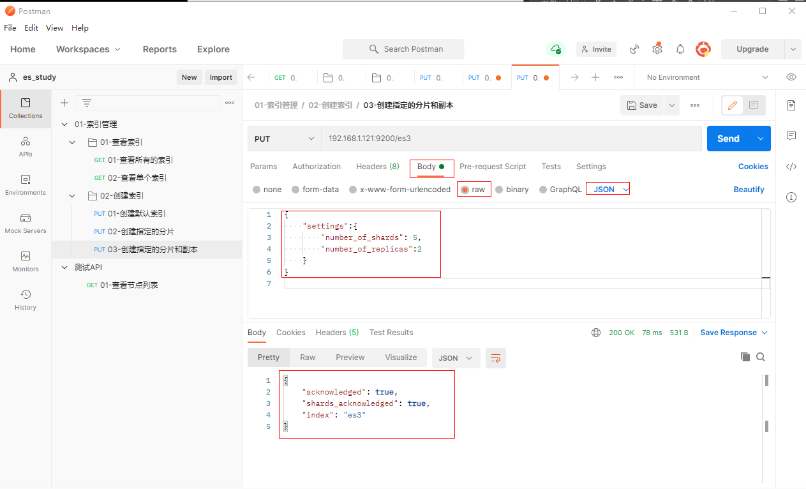Open the Monitors sidebar panel

pos(26,262)
